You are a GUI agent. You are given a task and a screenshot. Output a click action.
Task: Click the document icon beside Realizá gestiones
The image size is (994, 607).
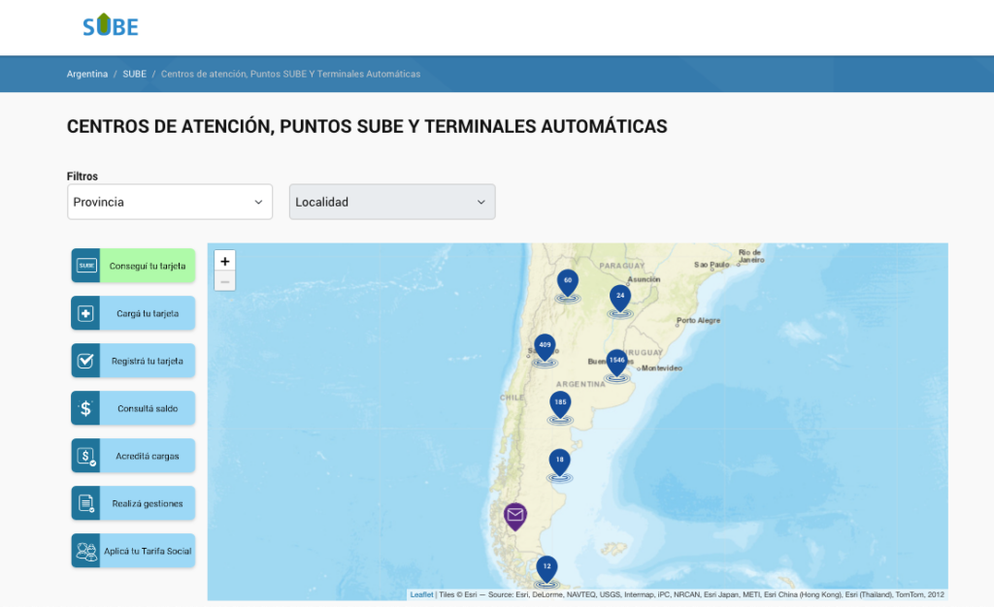85,503
